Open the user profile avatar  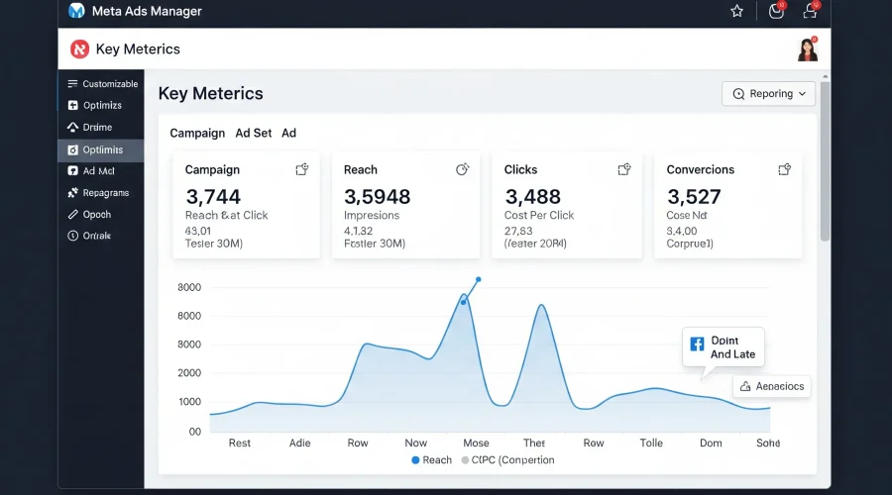pos(807,49)
